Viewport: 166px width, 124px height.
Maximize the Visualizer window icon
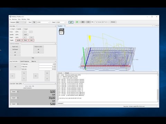pos(158,26)
